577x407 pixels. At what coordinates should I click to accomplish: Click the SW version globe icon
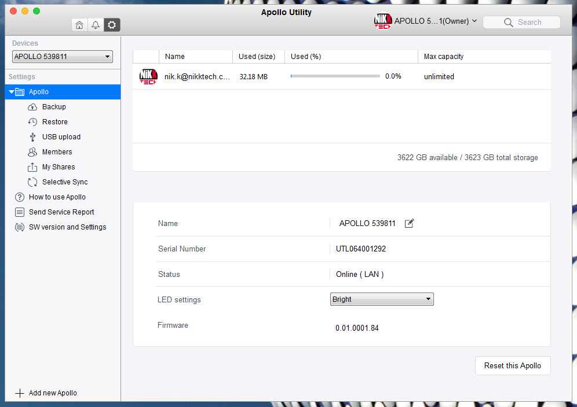pos(20,227)
